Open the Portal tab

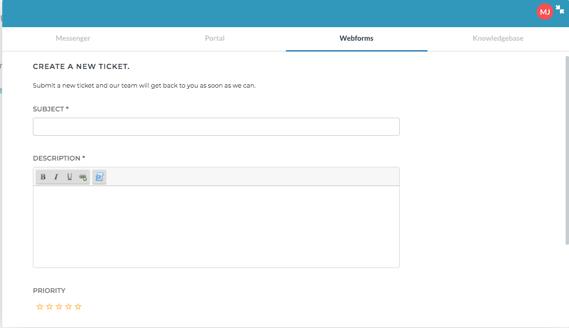click(x=215, y=38)
